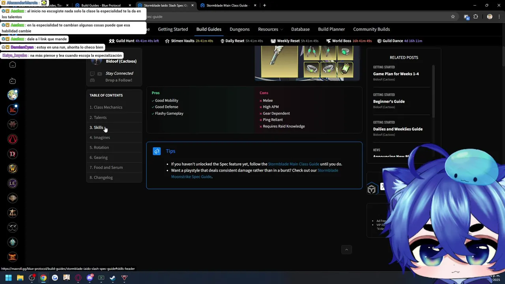Bookmark this page with the star icon
The width and height of the screenshot is (505, 284).
click(453, 17)
